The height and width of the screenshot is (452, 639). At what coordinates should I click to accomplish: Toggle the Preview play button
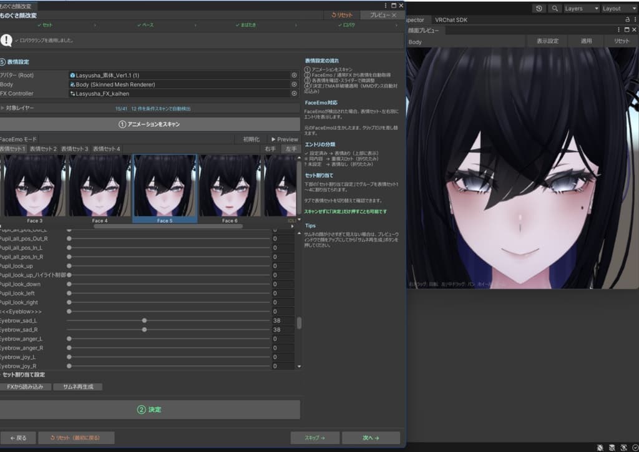285,139
